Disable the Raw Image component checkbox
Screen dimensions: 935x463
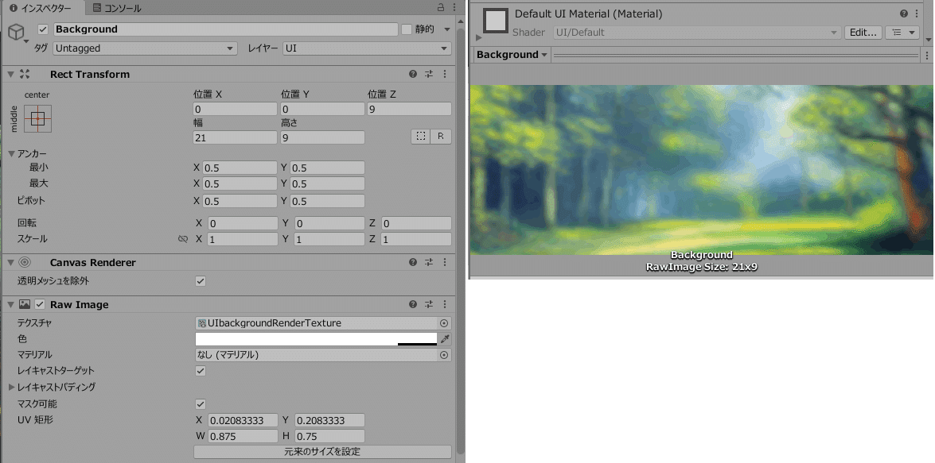(40, 305)
